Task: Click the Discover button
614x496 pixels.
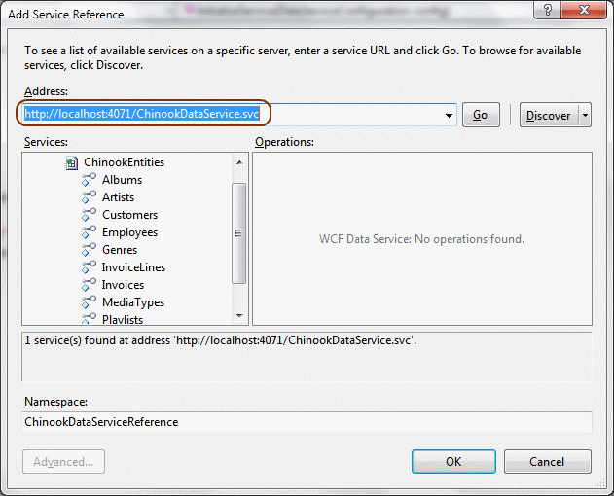Action: point(549,115)
